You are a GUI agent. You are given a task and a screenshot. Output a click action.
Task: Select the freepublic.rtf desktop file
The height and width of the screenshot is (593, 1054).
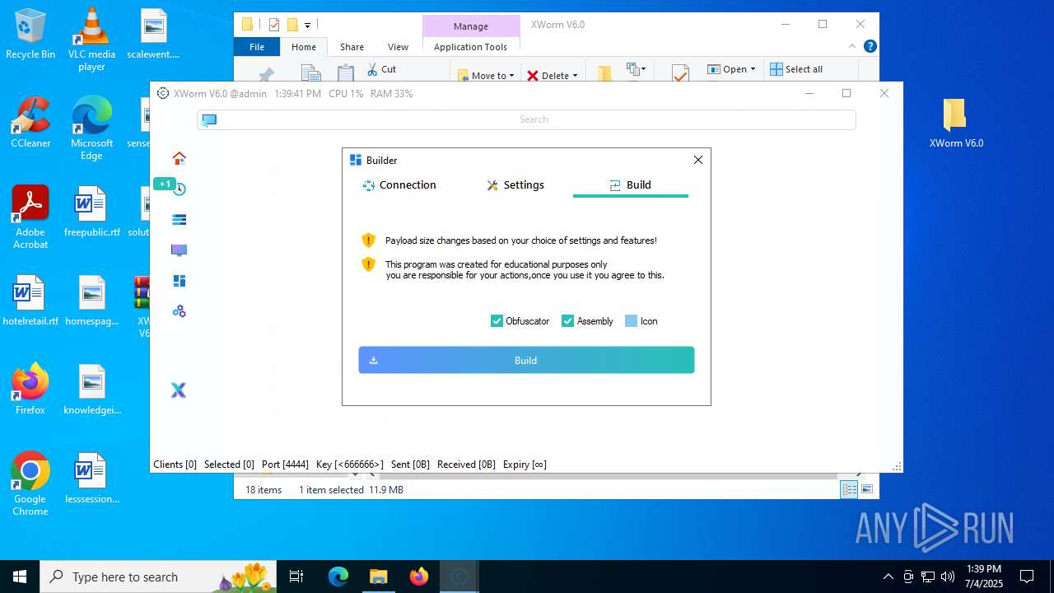[91, 212]
